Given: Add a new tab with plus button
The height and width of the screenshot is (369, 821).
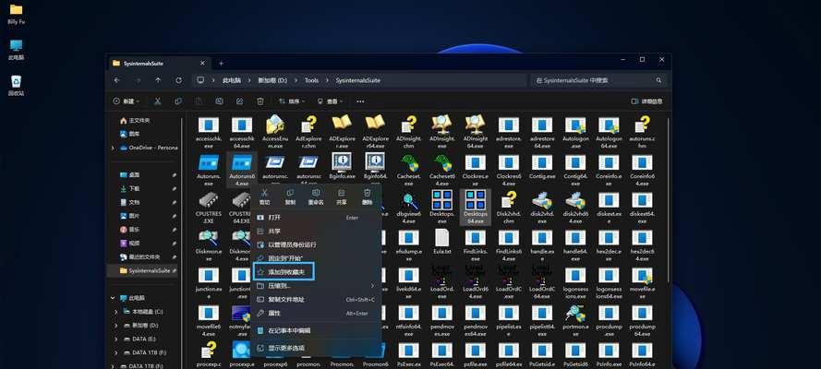Looking at the screenshot, I should [x=221, y=64].
